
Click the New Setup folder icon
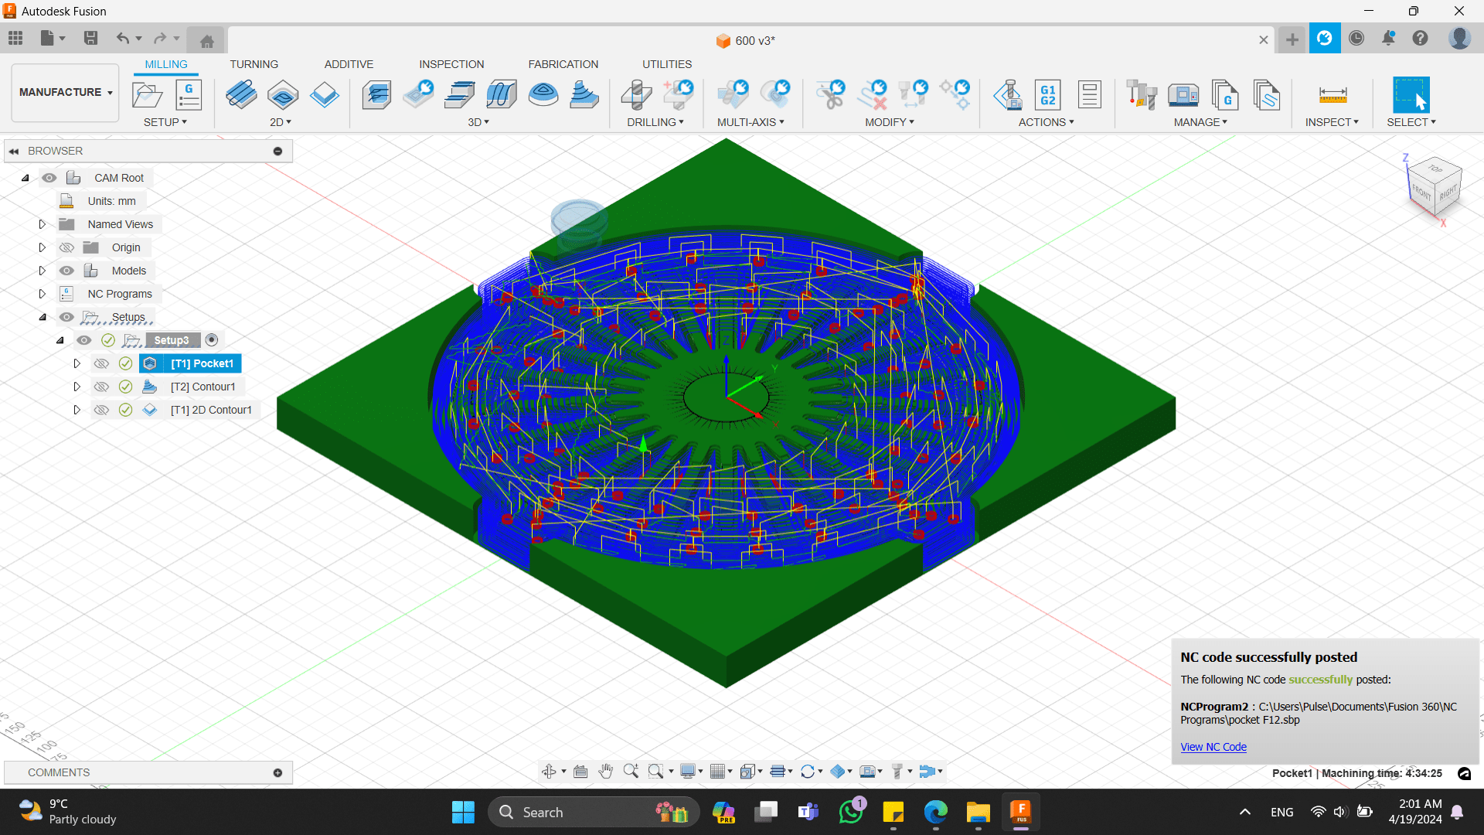[147, 95]
